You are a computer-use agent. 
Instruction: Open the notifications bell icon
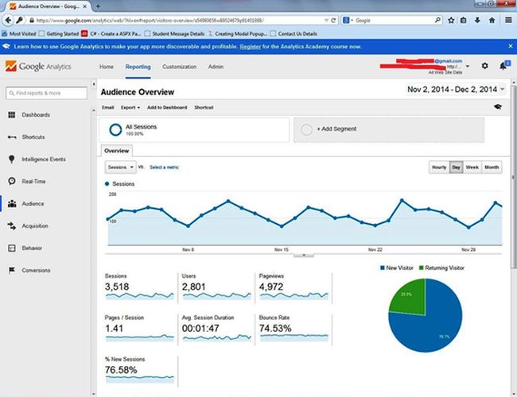503,66
